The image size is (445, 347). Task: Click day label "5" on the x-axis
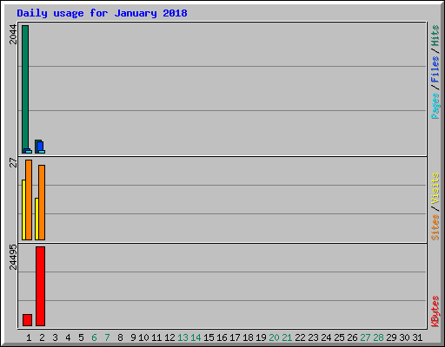pyautogui.click(x=81, y=337)
